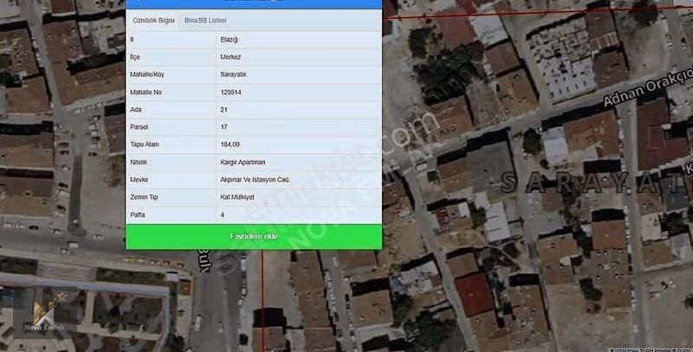Screen dimensions: 693x352
Task: Click the Mevkii value Akpınar Ve İstasyon Cad.
Action: (255, 179)
